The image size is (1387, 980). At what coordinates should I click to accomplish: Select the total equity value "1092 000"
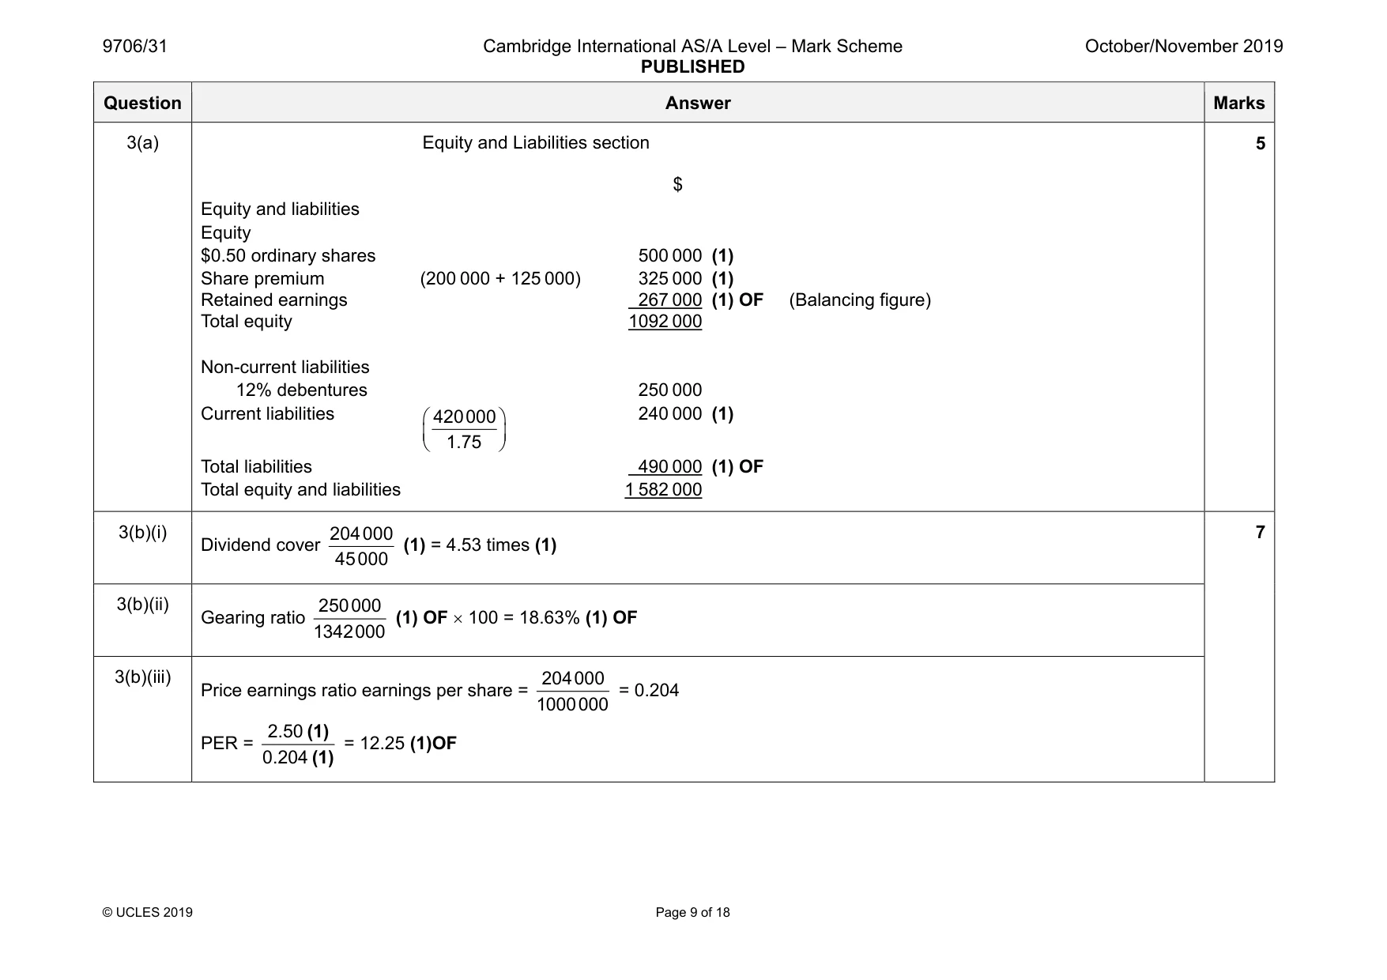coord(665,322)
